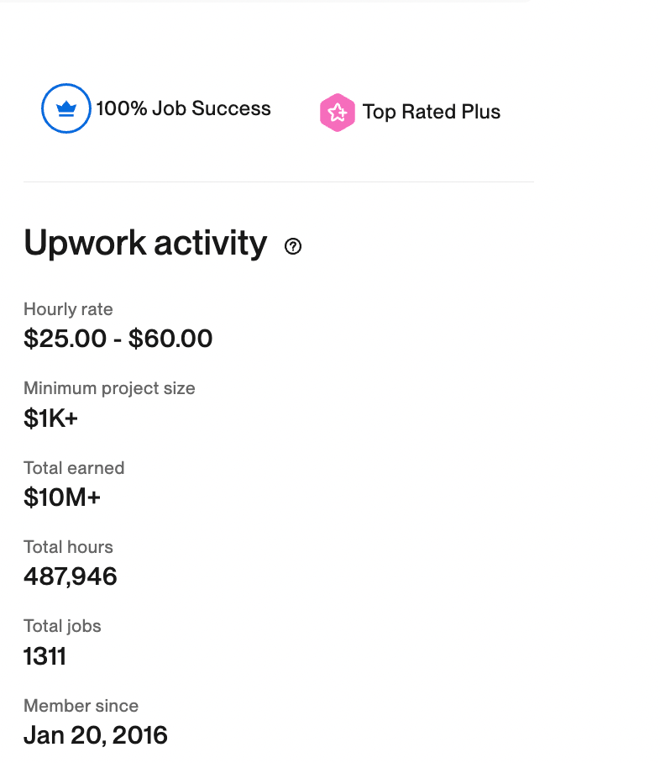Click the "Member since" label
The height and width of the screenshot is (763, 660).
pos(81,706)
